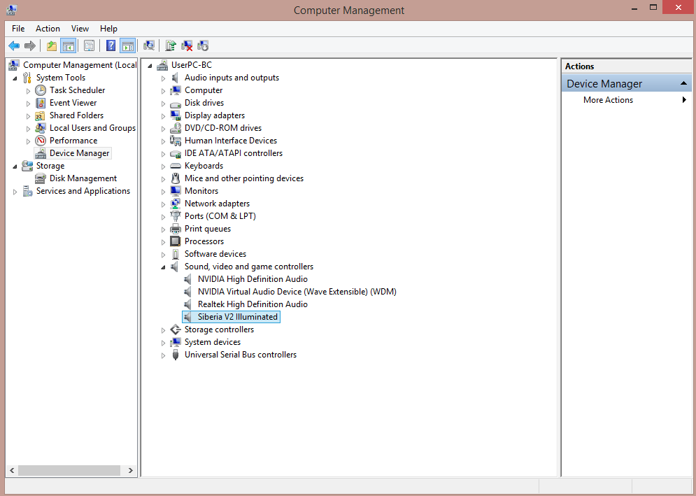The image size is (696, 496).
Task: Click the Disable device toolbar icon
Action: click(203, 45)
